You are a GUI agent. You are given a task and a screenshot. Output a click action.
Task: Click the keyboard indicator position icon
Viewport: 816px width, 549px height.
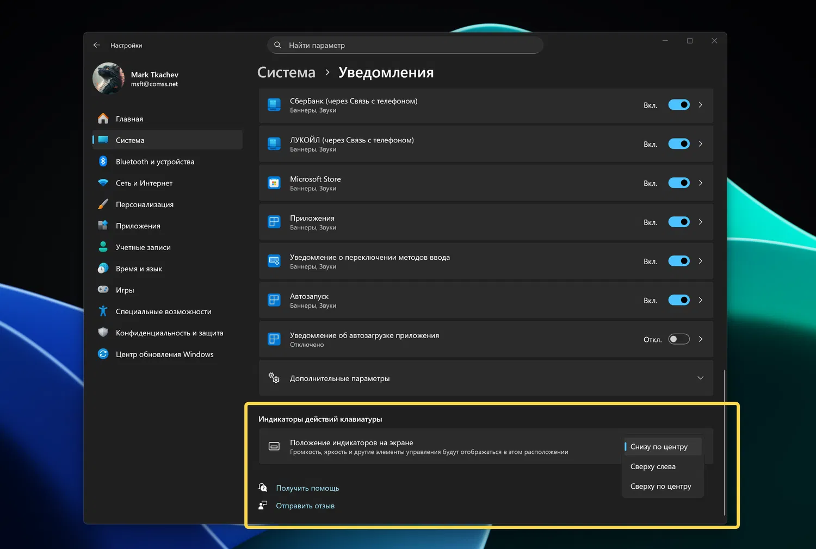point(274,446)
